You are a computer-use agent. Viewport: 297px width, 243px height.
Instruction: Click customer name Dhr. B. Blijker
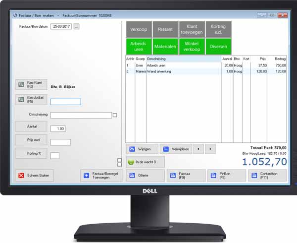point(63,87)
